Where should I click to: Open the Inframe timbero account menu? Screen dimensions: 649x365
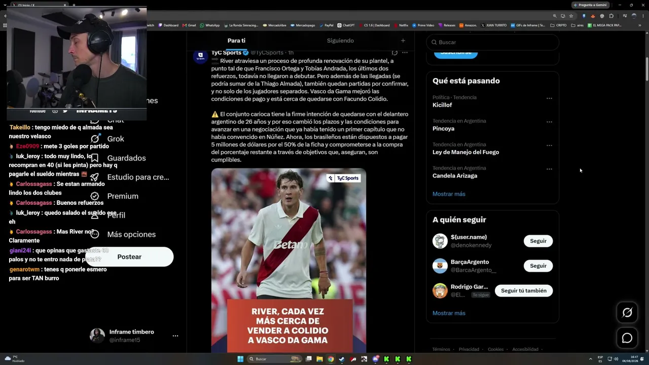[x=175, y=336]
